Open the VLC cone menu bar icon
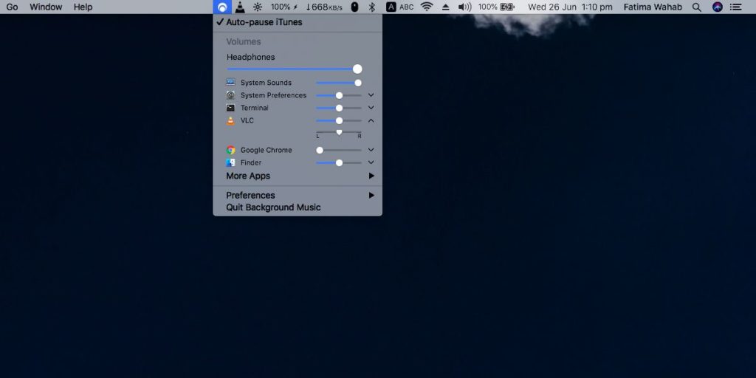The width and height of the screenshot is (756, 378). coord(240,7)
